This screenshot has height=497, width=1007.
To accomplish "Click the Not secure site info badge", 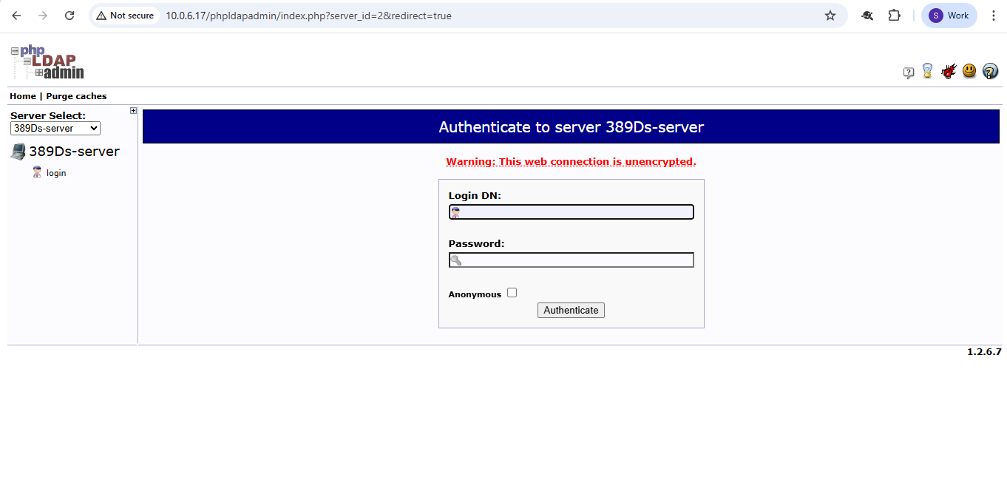I will (x=125, y=16).
